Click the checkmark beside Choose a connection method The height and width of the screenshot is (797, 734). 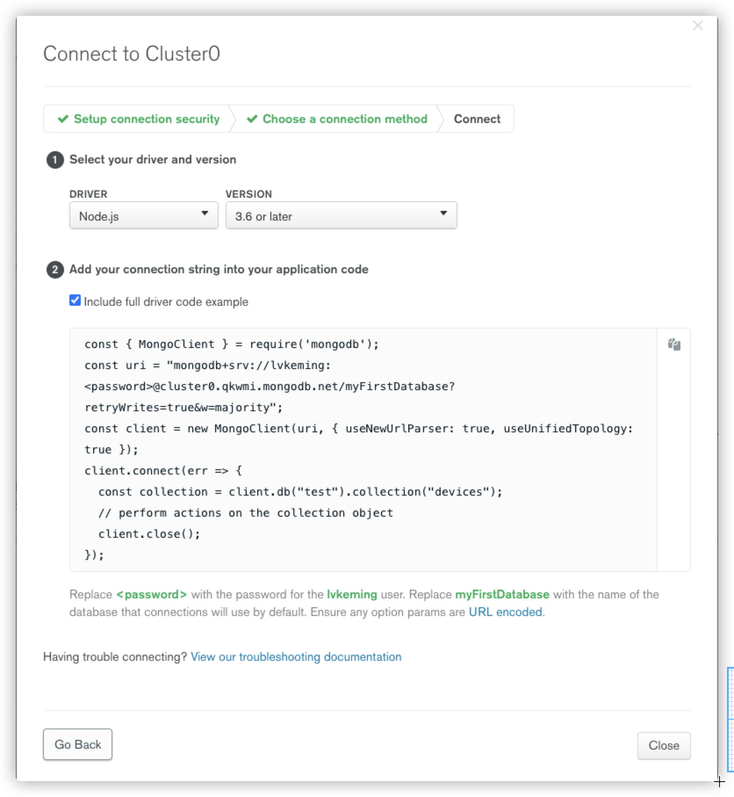pos(252,119)
